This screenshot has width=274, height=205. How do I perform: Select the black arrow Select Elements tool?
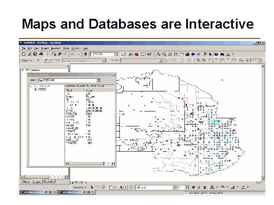(210, 54)
